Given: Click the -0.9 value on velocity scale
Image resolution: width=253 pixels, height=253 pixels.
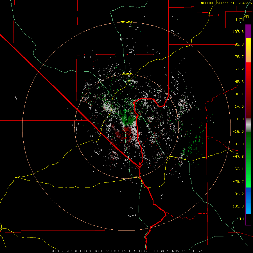Looking at the screenshot, I should tap(239, 119).
